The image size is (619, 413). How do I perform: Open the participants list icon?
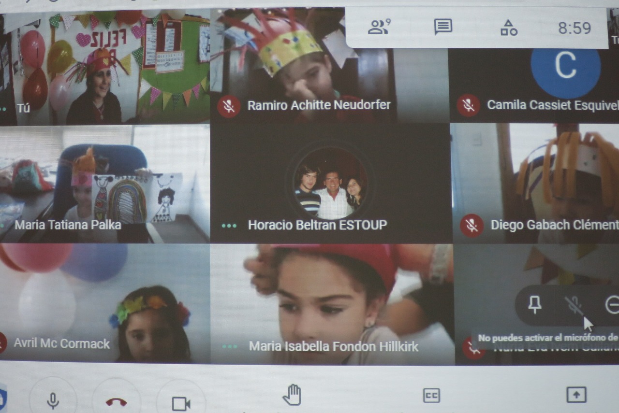click(379, 28)
